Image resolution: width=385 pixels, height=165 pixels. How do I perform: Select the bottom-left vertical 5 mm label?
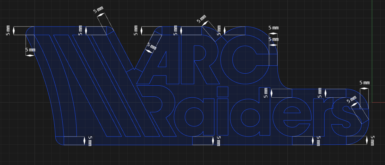click(x=90, y=141)
